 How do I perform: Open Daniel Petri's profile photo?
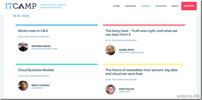click(x=110, y=50)
